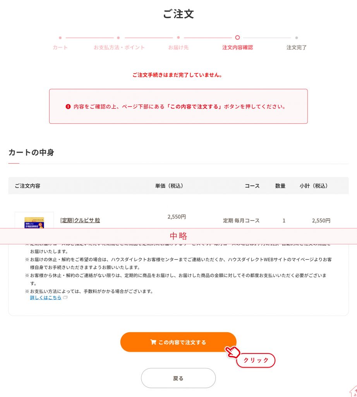357x397 pixels.
Task: Click the 戻る button
Action: click(x=178, y=378)
